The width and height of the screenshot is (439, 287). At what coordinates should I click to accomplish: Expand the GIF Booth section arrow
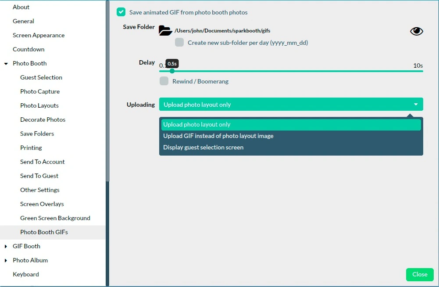[x=6, y=246]
